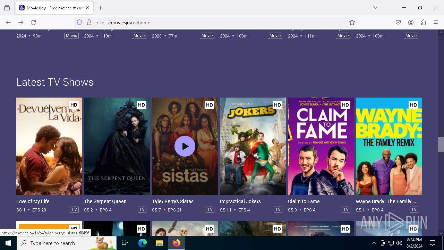Open the Wayne Brady Family Remix poster
This screenshot has width=444, height=250.
click(x=389, y=146)
